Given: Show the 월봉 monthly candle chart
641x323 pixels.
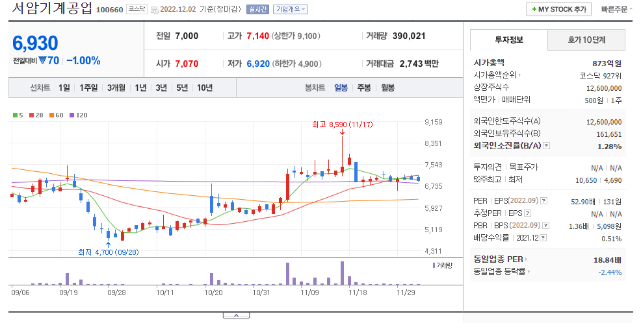Looking at the screenshot, I should coord(387,88).
